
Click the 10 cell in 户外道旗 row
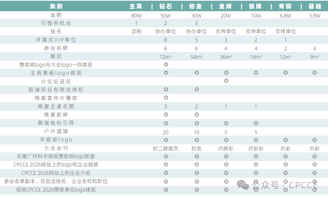196,133
